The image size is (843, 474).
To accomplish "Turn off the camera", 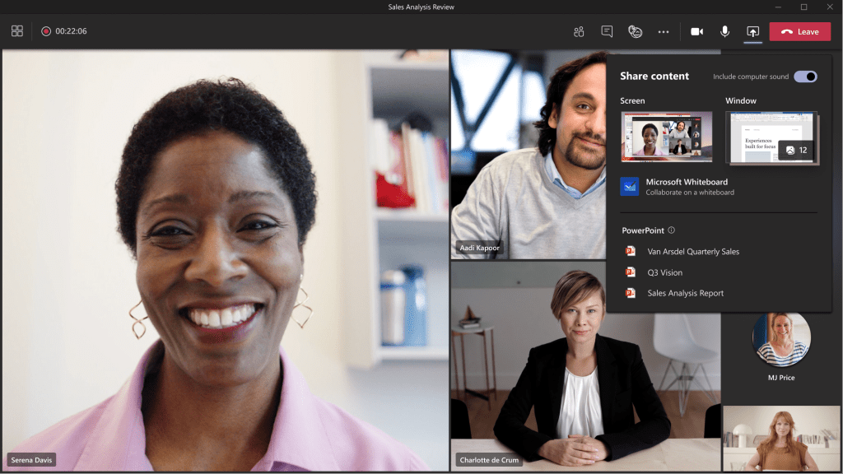I will (x=696, y=31).
